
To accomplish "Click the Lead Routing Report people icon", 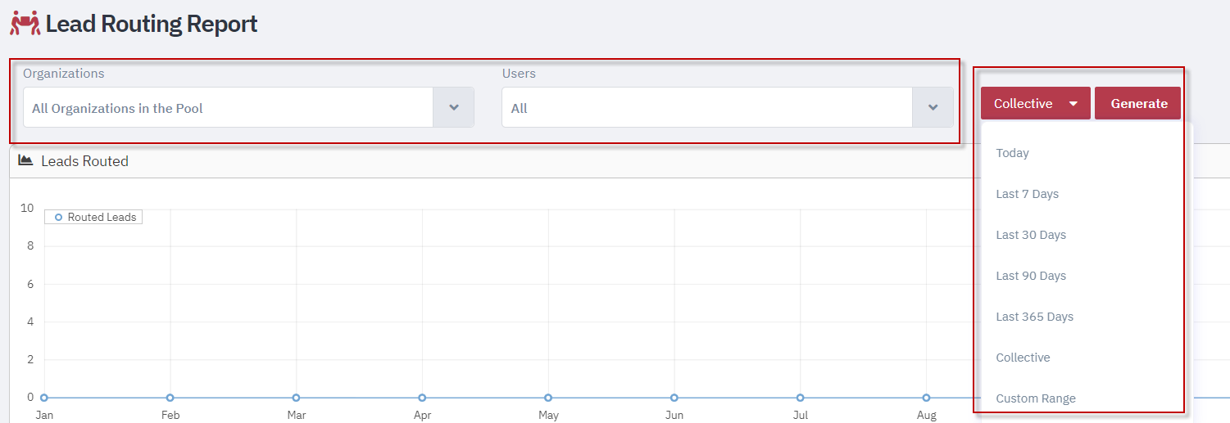I will tap(25, 24).
